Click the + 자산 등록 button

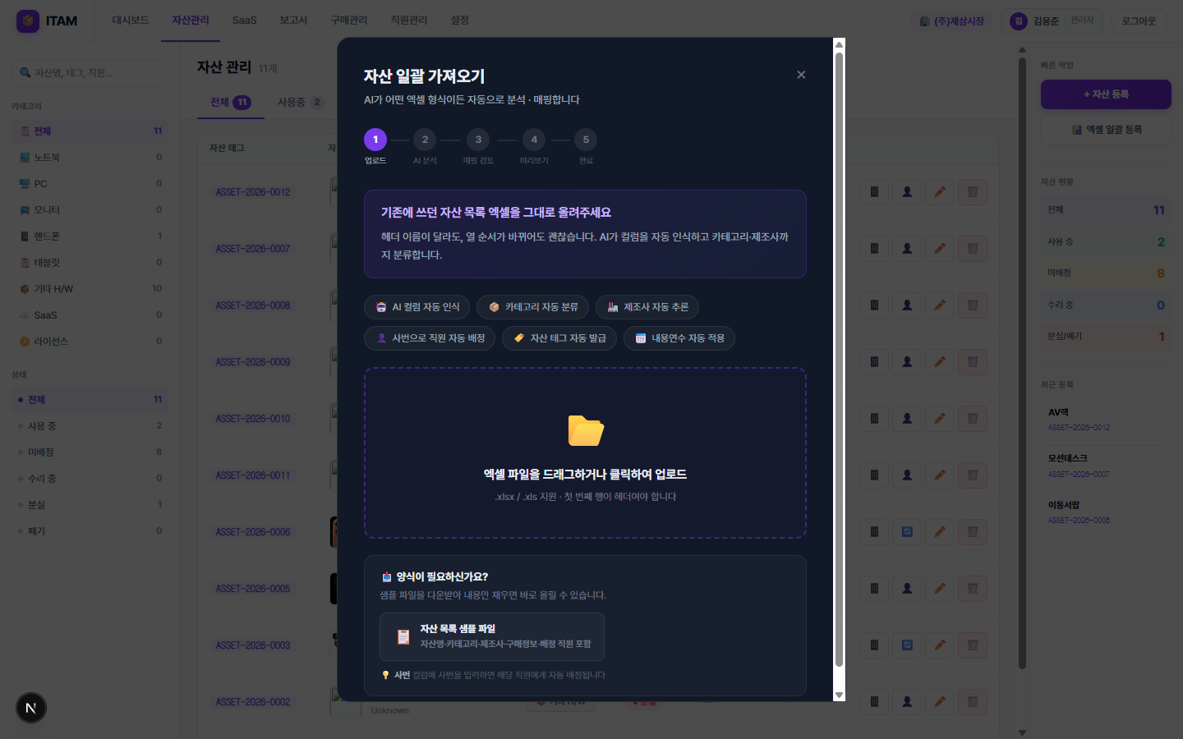(x=1105, y=94)
